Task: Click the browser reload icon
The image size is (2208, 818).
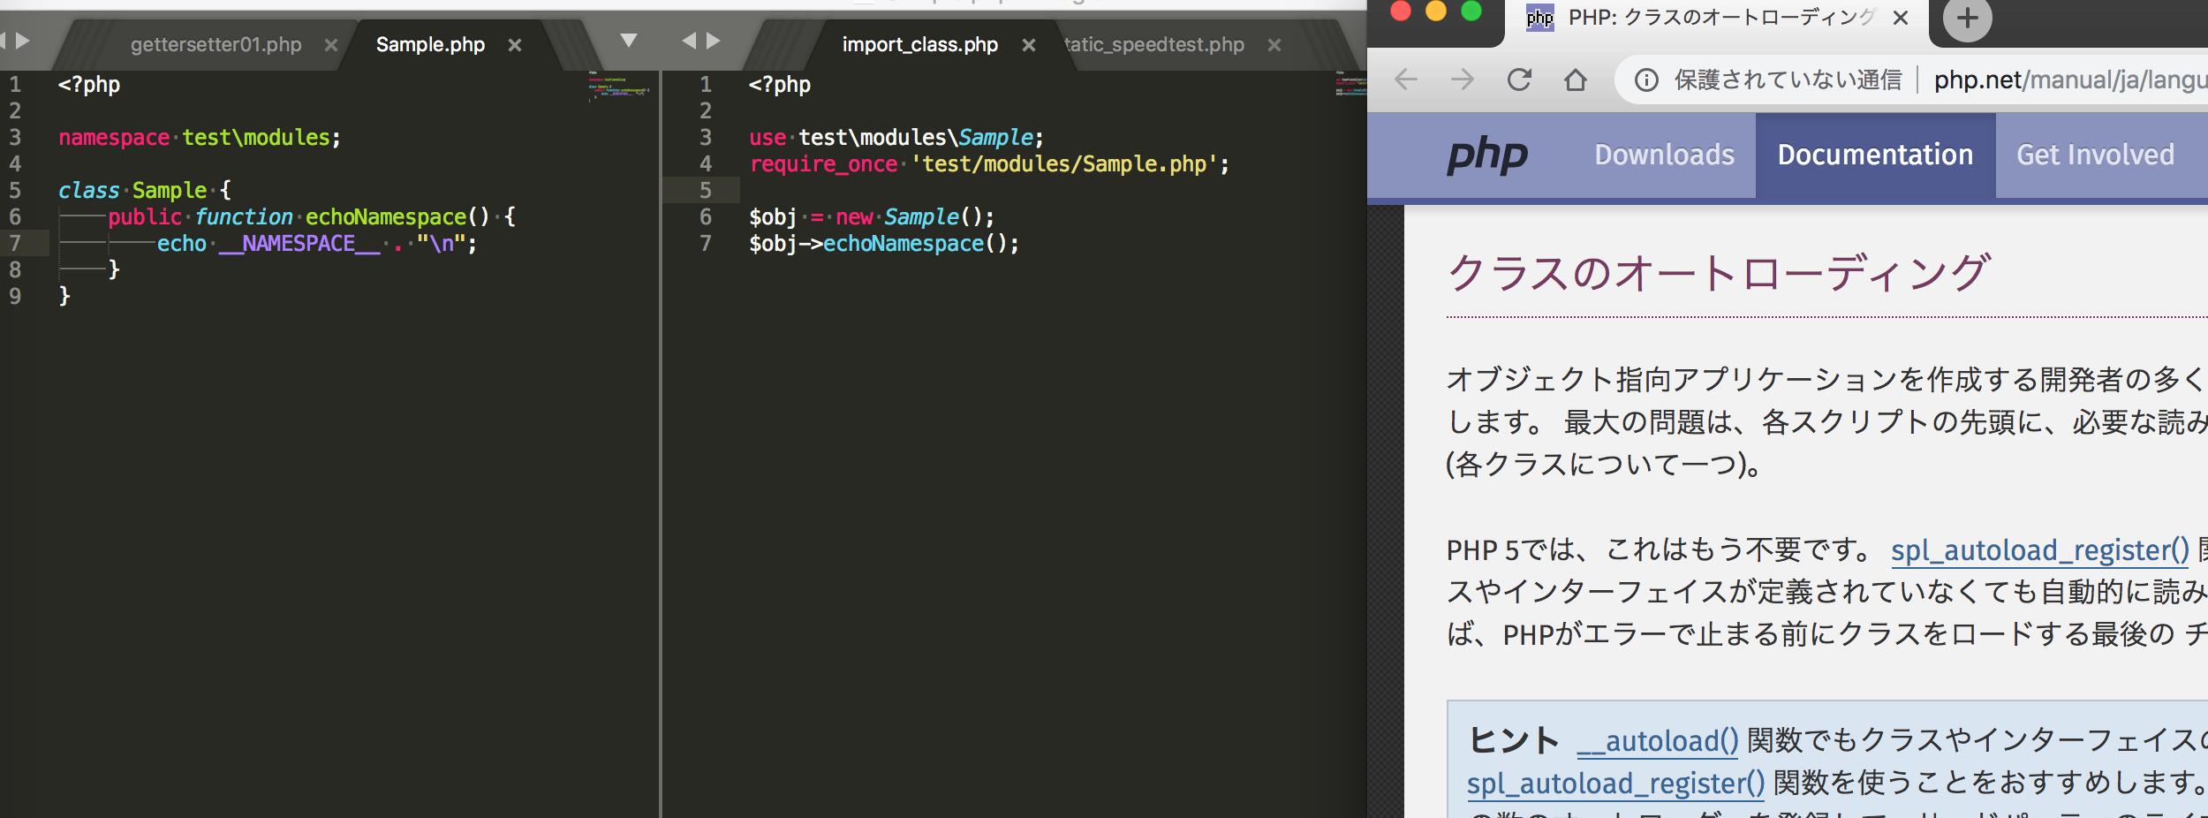Action: 1519,80
